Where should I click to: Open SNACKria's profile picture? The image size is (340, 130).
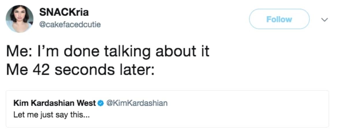point(19,19)
